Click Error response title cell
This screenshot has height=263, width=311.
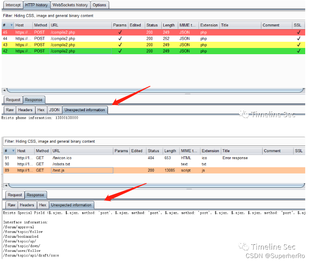pyautogui.click(x=235, y=158)
